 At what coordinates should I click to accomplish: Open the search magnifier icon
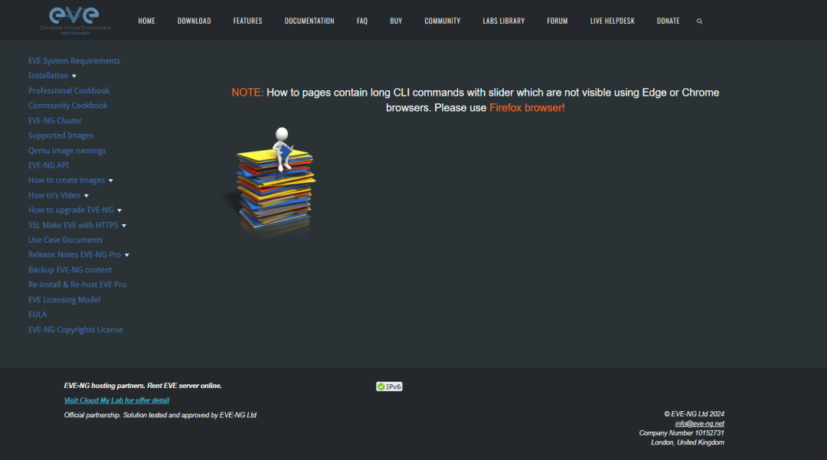coord(699,21)
